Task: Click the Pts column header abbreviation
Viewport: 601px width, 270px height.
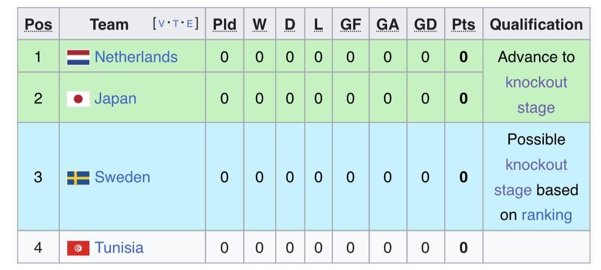Action: coord(464,24)
